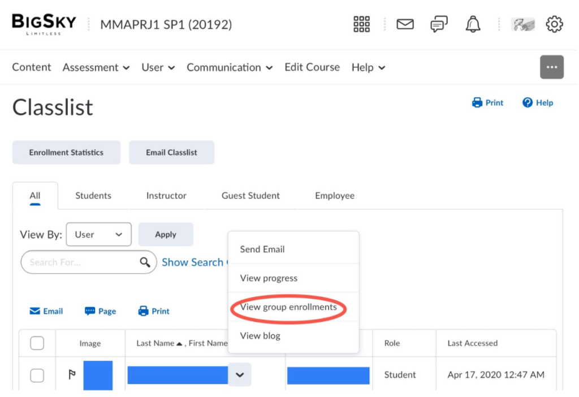Open update alerts bell icon
This screenshot has width=579, height=397.
(x=473, y=24)
